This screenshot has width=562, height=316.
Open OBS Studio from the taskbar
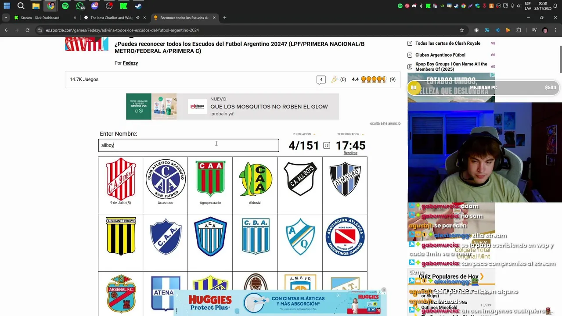(109, 6)
